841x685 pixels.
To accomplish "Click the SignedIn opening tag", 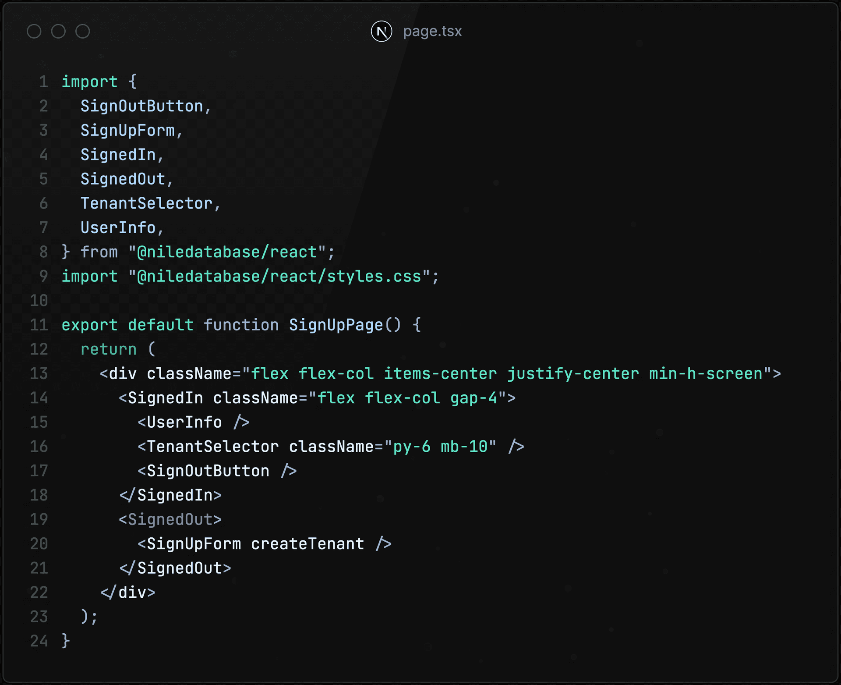I will [x=166, y=398].
